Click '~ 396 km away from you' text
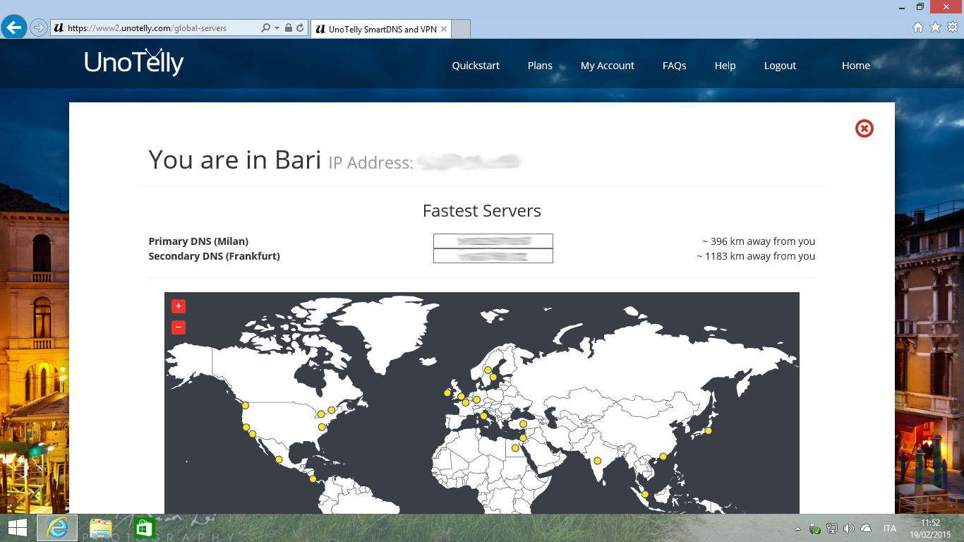The height and width of the screenshot is (542, 964). pyautogui.click(x=759, y=241)
